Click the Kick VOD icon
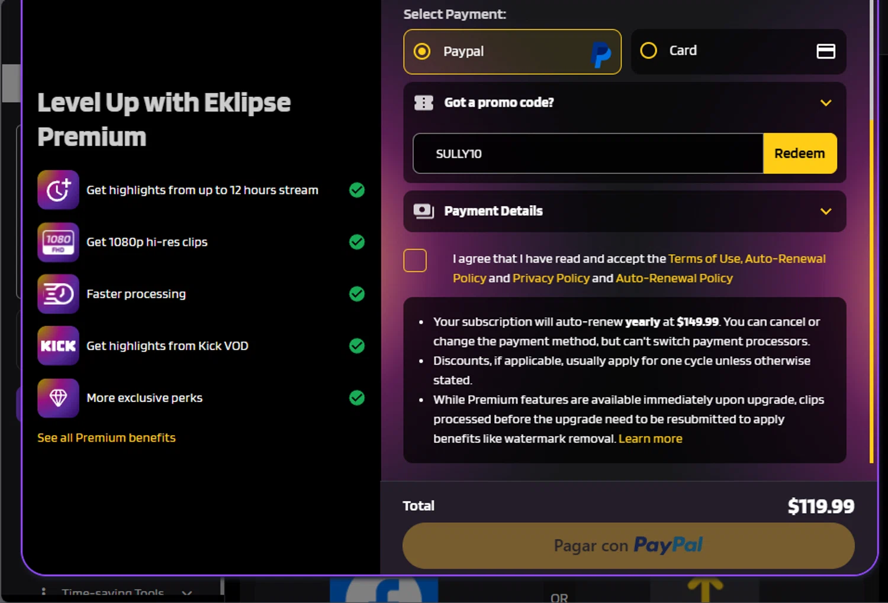Screen dimensions: 888x603 click(58, 346)
